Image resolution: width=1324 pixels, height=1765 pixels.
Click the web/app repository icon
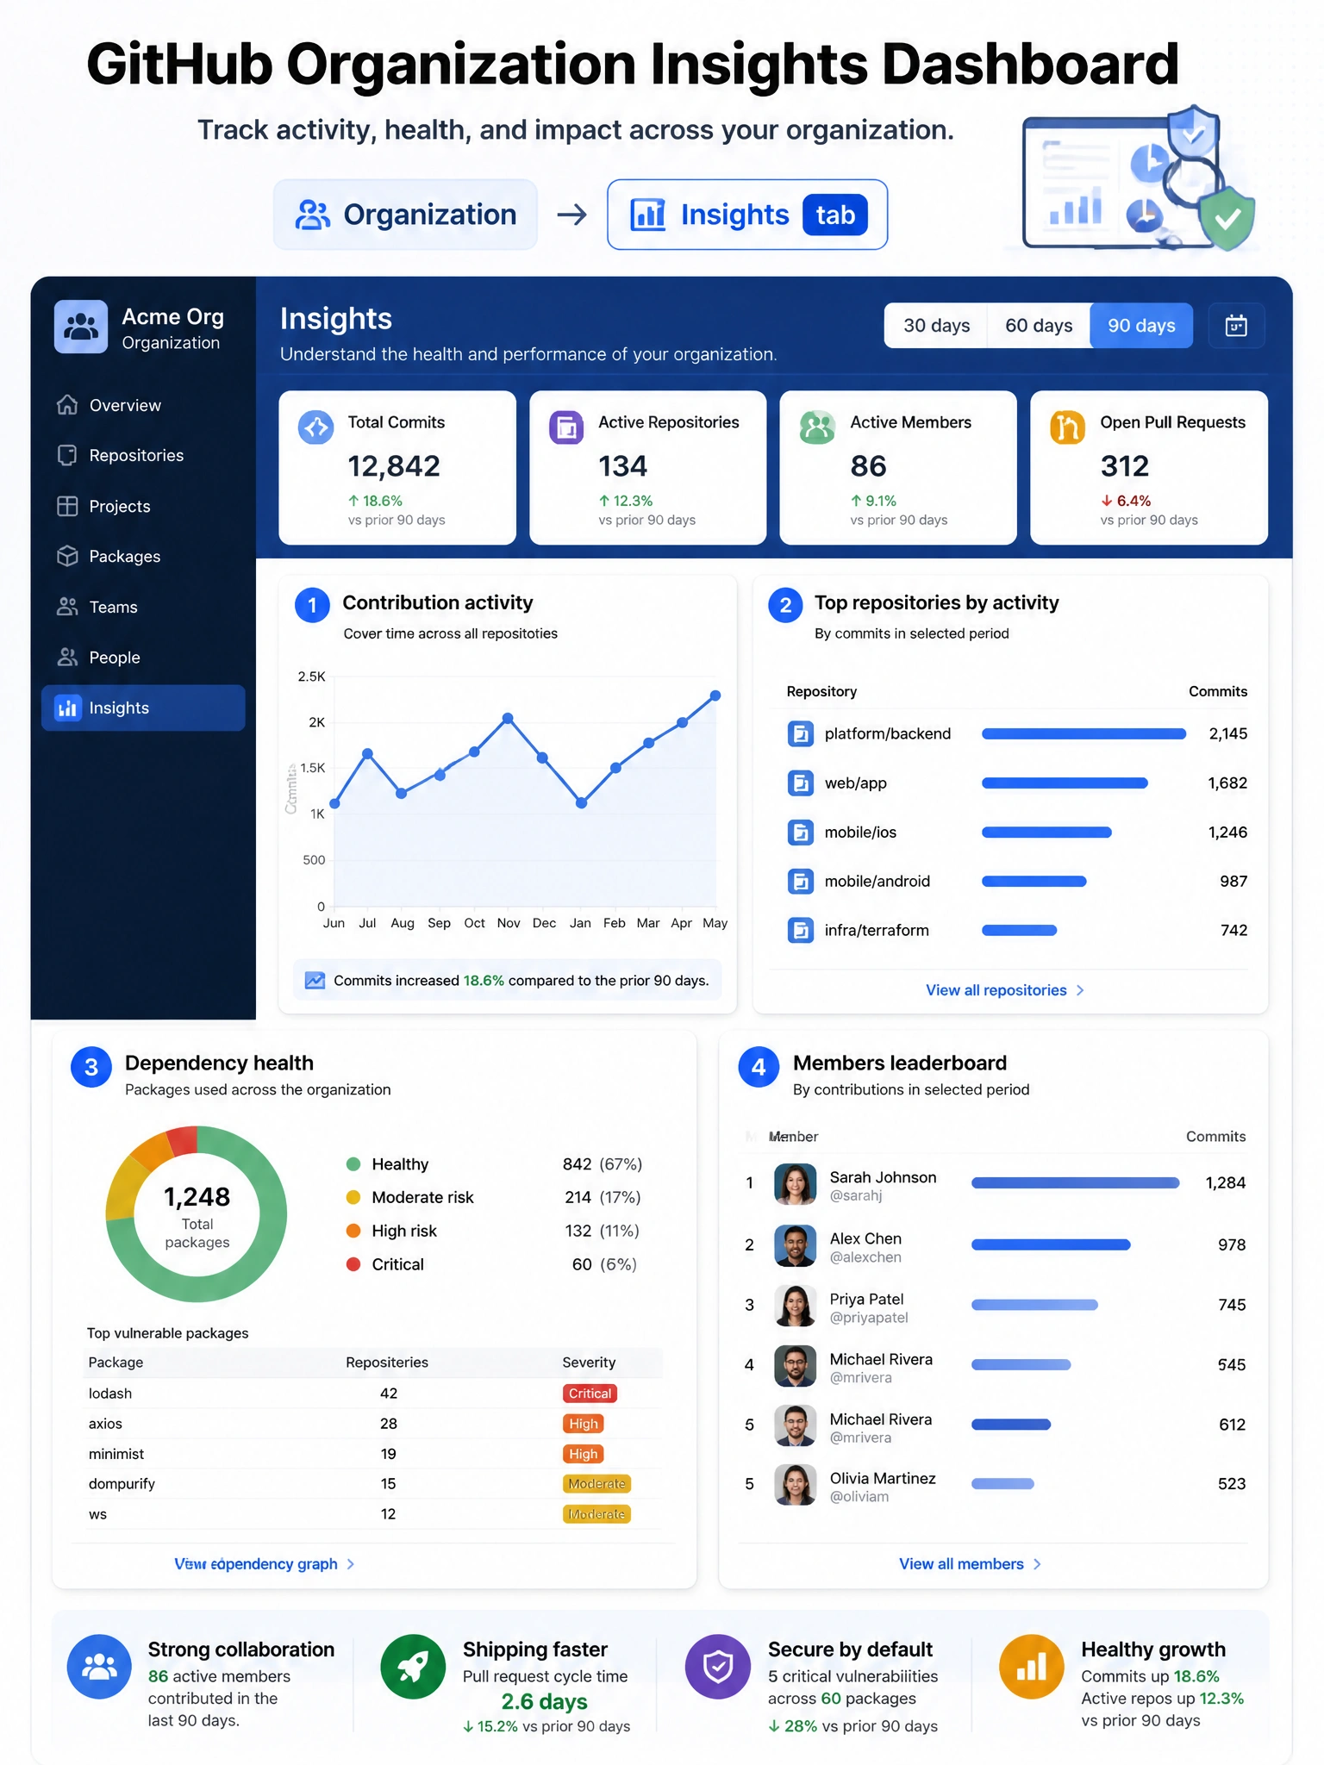[x=801, y=783]
